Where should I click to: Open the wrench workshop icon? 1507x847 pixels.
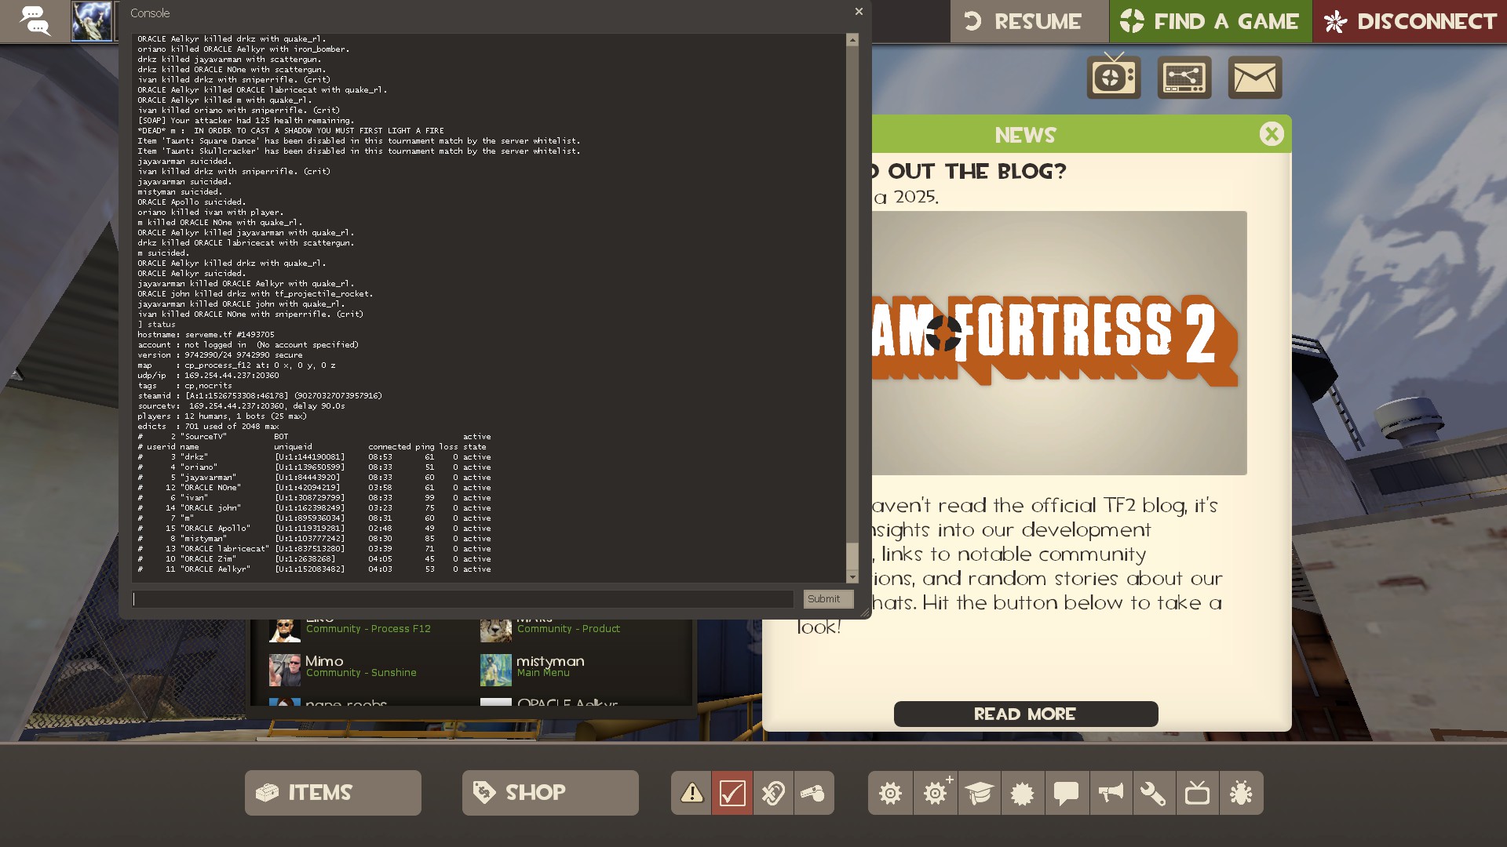point(1153,794)
